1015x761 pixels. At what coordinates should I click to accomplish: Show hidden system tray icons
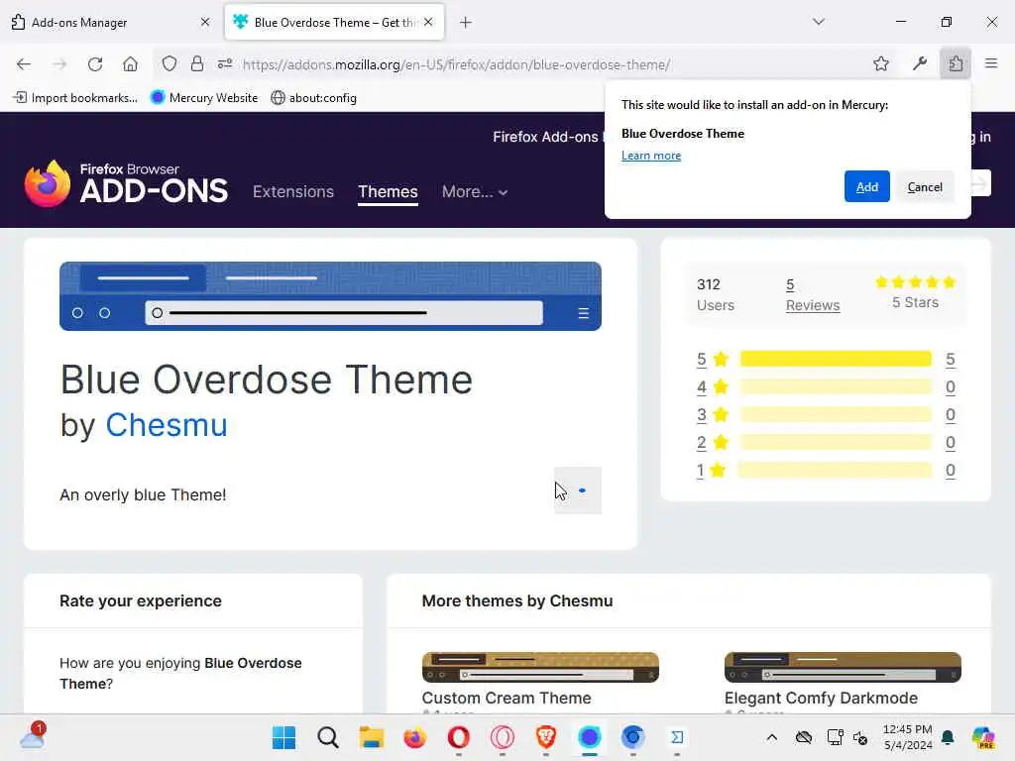click(771, 737)
